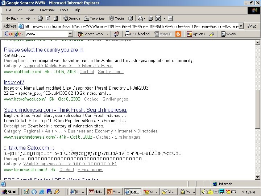The image size is (261, 196).
Task: Click the Go button beside address bar
Action: (x=252, y=26)
